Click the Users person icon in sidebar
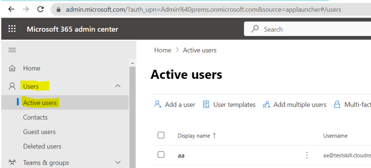 12,86
